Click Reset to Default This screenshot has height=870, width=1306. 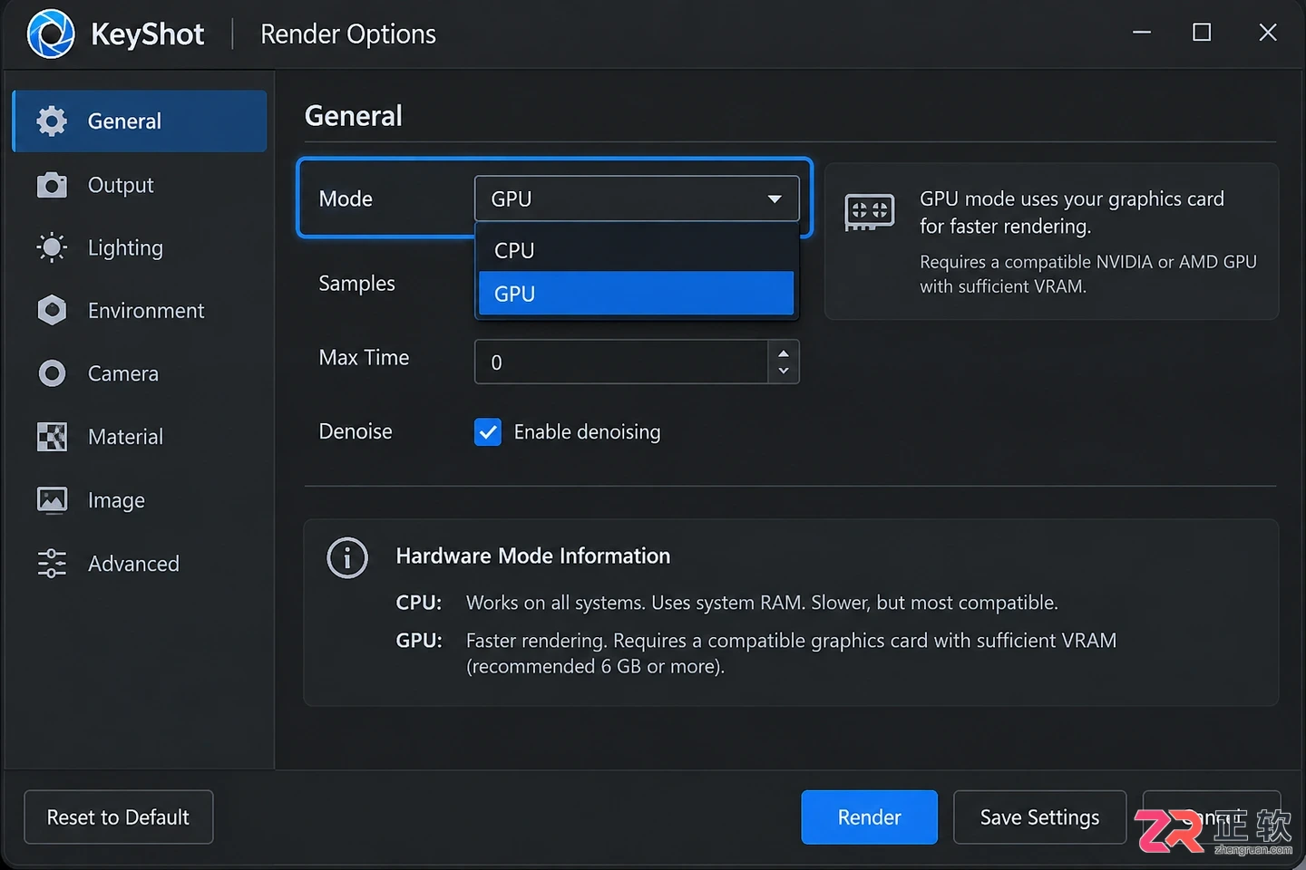click(119, 817)
